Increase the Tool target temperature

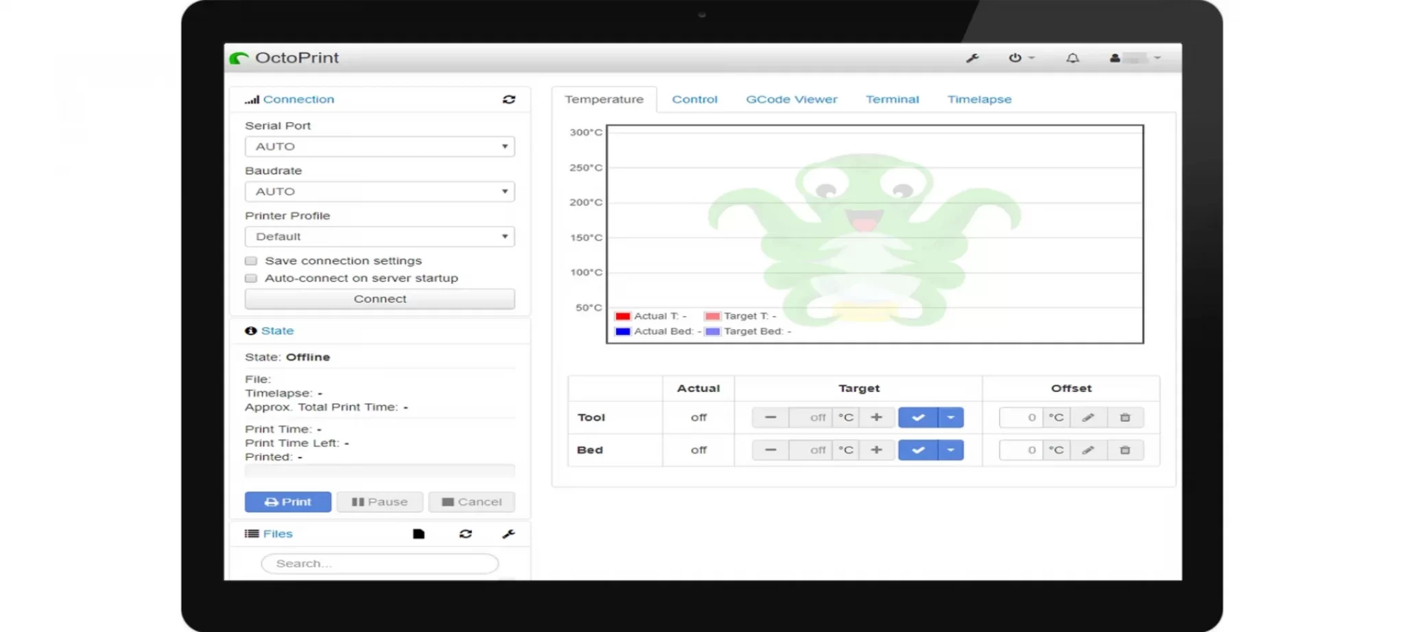[876, 417]
